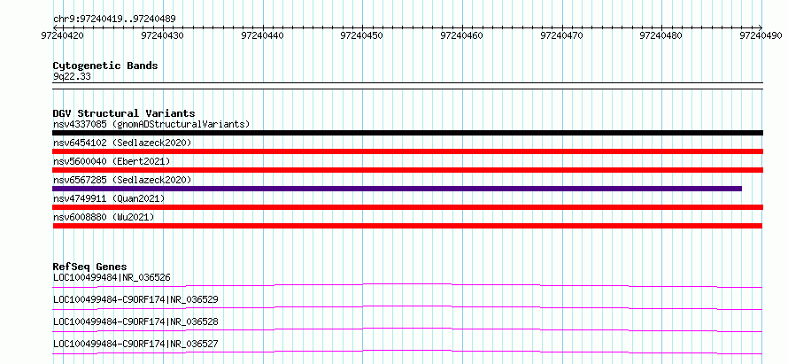Image resolution: width=788 pixels, height=364 pixels.
Task: Select the black nsv4337085 variant bar
Action: (x=407, y=133)
